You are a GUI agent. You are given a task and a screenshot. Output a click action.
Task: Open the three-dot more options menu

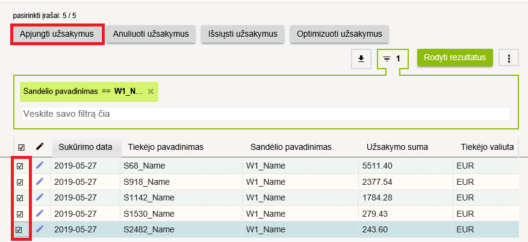(509, 58)
